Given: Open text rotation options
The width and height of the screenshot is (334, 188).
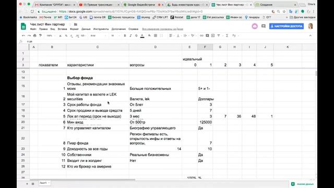Looking at the screenshot, I should point(193,36).
